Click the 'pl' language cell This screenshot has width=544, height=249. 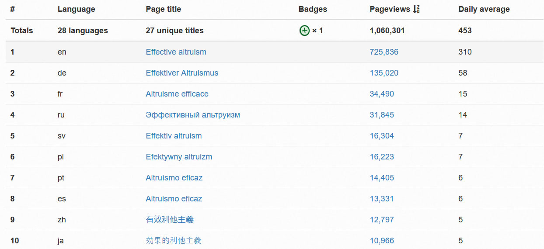60,157
